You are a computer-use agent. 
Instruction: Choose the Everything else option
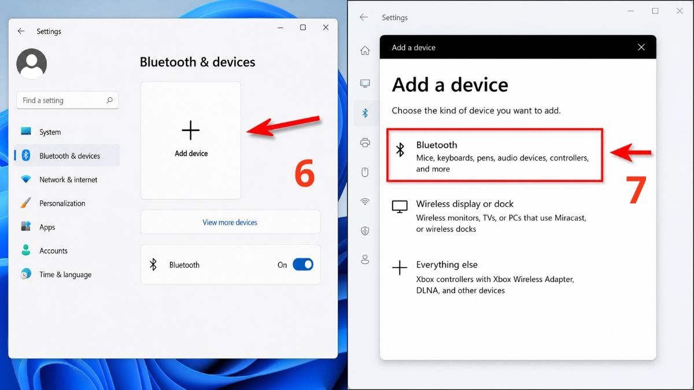(x=495, y=277)
